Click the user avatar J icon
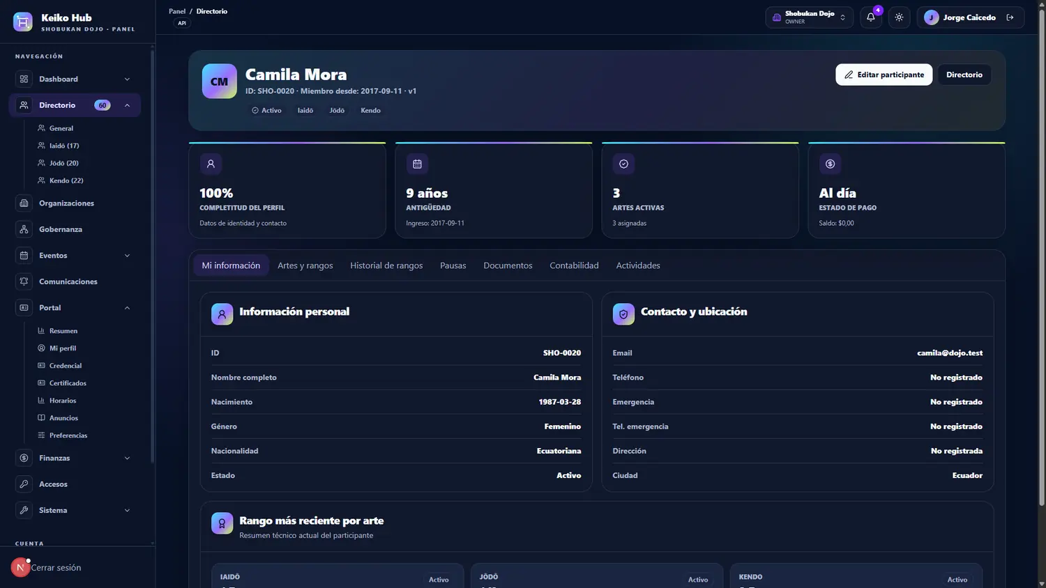The image size is (1046, 588). click(931, 17)
